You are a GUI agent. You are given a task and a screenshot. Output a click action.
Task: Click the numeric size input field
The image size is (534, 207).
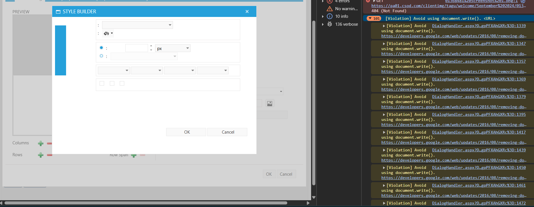coord(136,48)
